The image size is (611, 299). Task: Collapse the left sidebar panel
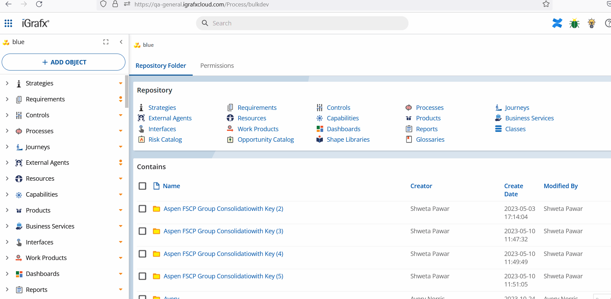(121, 42)
